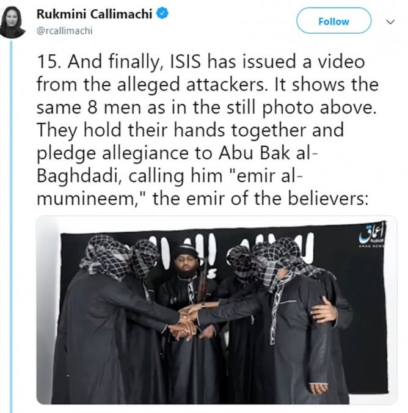Click "the emir of the believers:" line
The width and height of the screenshot is (408, 413).
[261, 199]
